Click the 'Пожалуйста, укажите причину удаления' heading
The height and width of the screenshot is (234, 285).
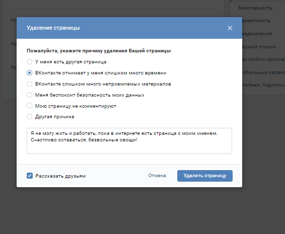coord(99,51)
